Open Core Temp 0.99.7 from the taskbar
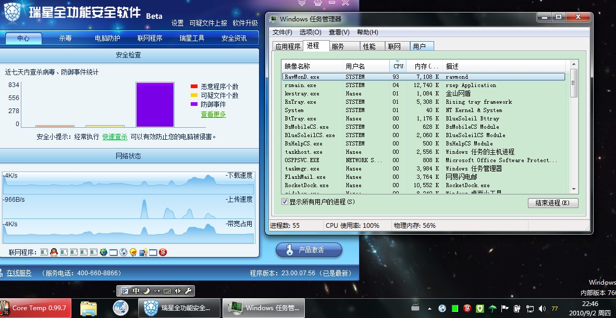Image resolution: width=616 pixels, height=318 pixels. (x=36, y=308)
